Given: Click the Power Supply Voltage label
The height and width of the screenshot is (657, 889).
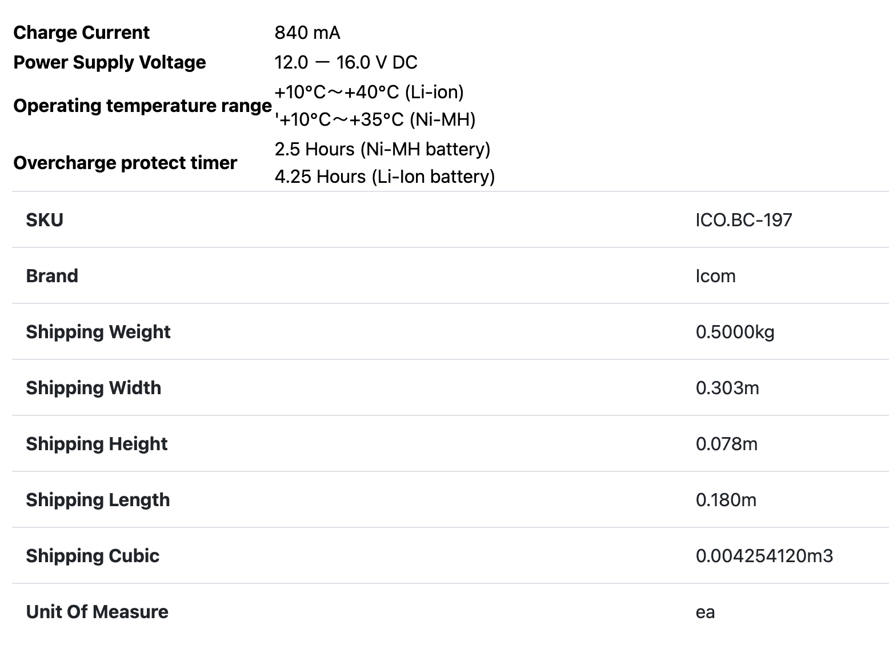Looking at the screenshot, I should (109, 62).
